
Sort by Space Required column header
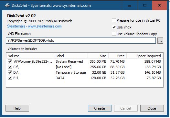pyautogui.click(x=145, y=56)
